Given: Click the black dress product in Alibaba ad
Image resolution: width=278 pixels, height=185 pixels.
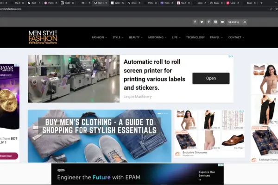Looking at the screenshot, I should click(209, 119).
